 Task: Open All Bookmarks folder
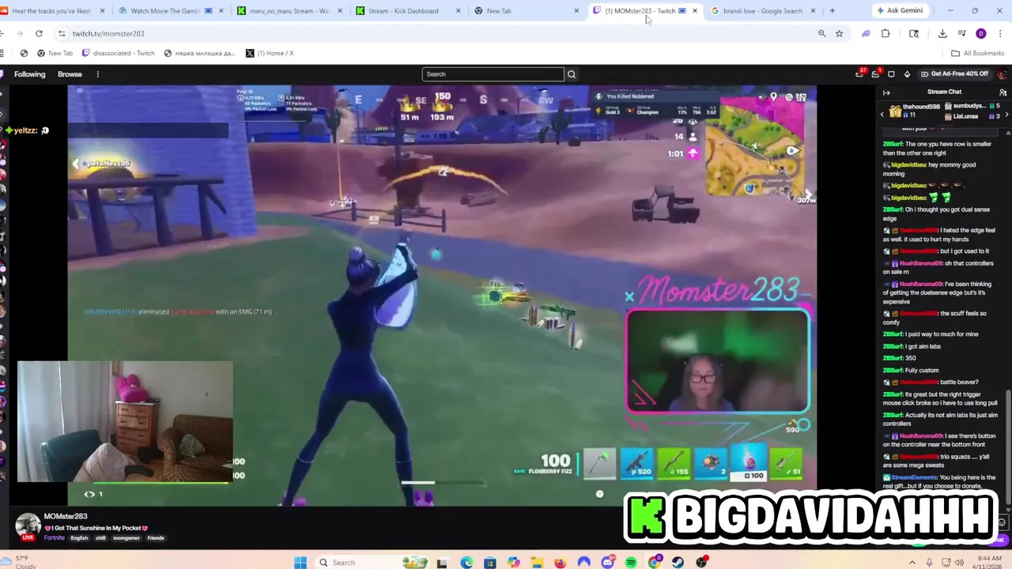(x=977, y=53)
